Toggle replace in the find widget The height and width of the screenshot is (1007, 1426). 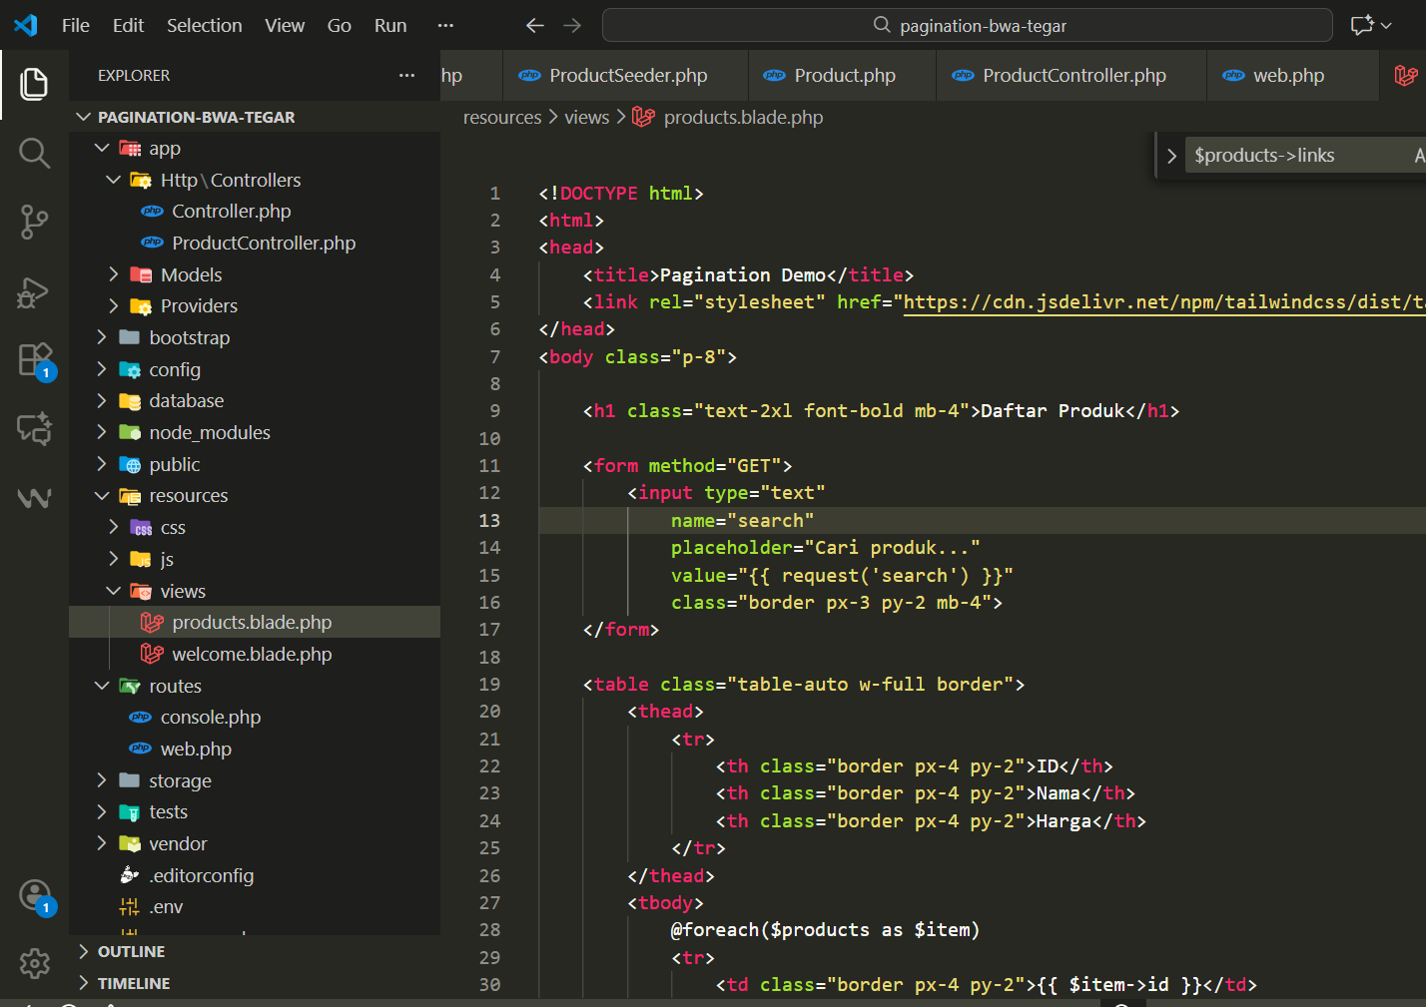point(1171,156)
